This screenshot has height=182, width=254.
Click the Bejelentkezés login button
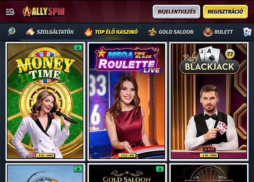[176, 12]
